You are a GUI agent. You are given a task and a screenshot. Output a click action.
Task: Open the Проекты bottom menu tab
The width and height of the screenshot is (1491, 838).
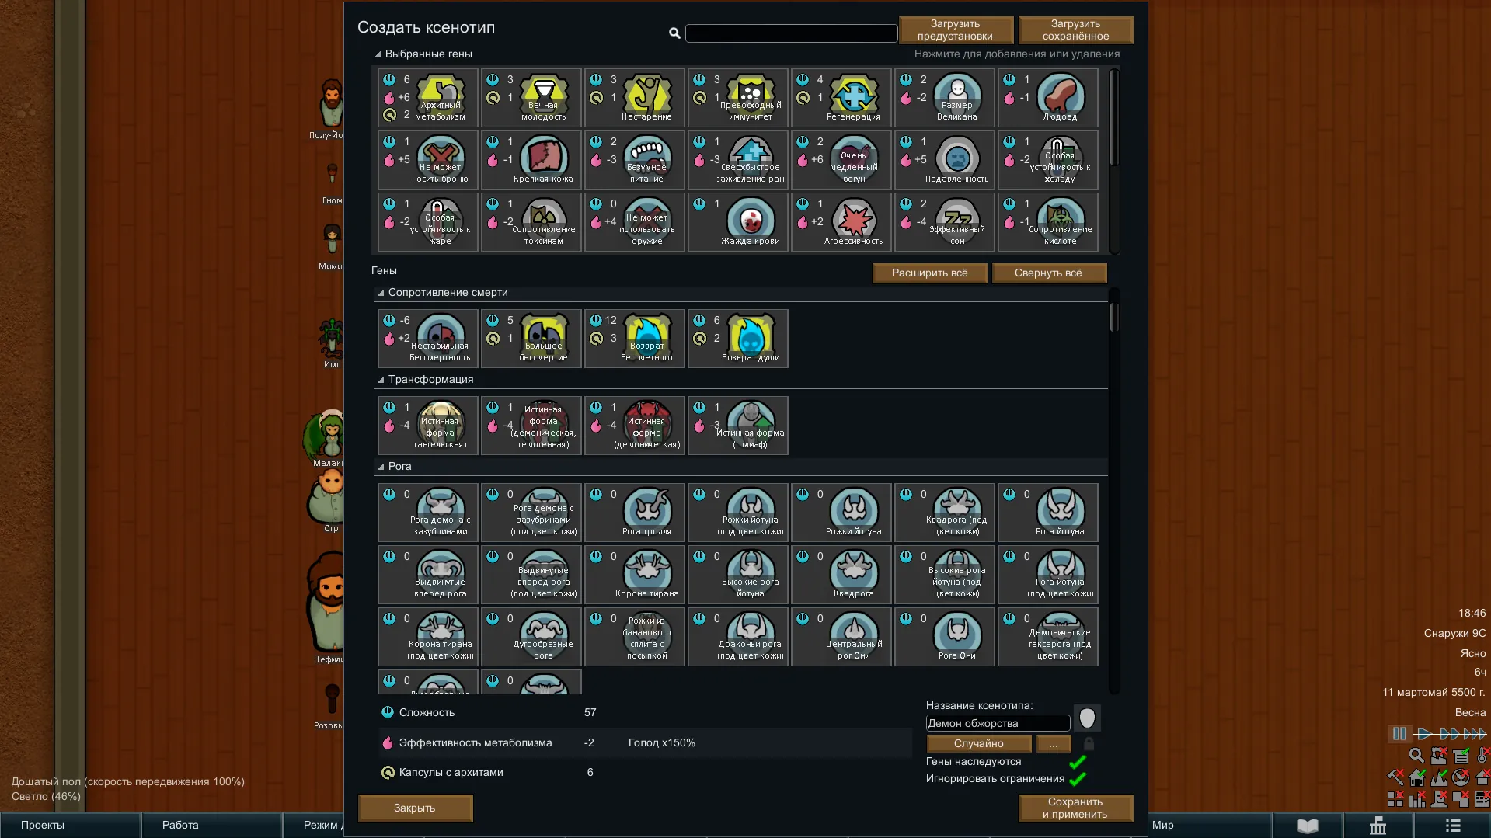43,825
